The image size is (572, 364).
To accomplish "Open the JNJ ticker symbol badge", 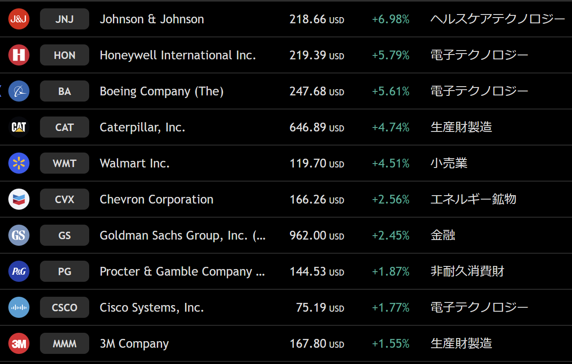I will (x=65, y=19).
